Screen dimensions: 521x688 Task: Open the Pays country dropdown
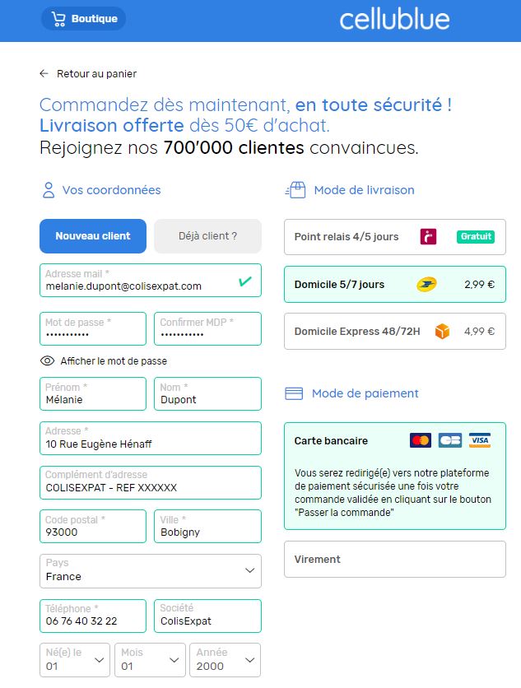click(151, 571)
